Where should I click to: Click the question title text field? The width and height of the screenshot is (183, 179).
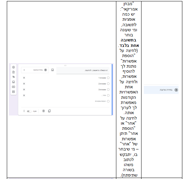tap(83, 70)
